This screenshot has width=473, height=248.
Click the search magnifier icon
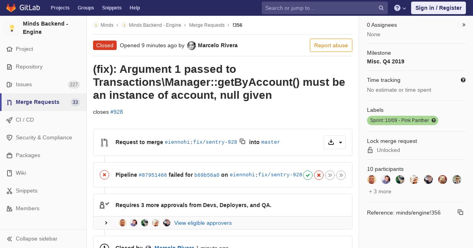(x=381, y=8)
